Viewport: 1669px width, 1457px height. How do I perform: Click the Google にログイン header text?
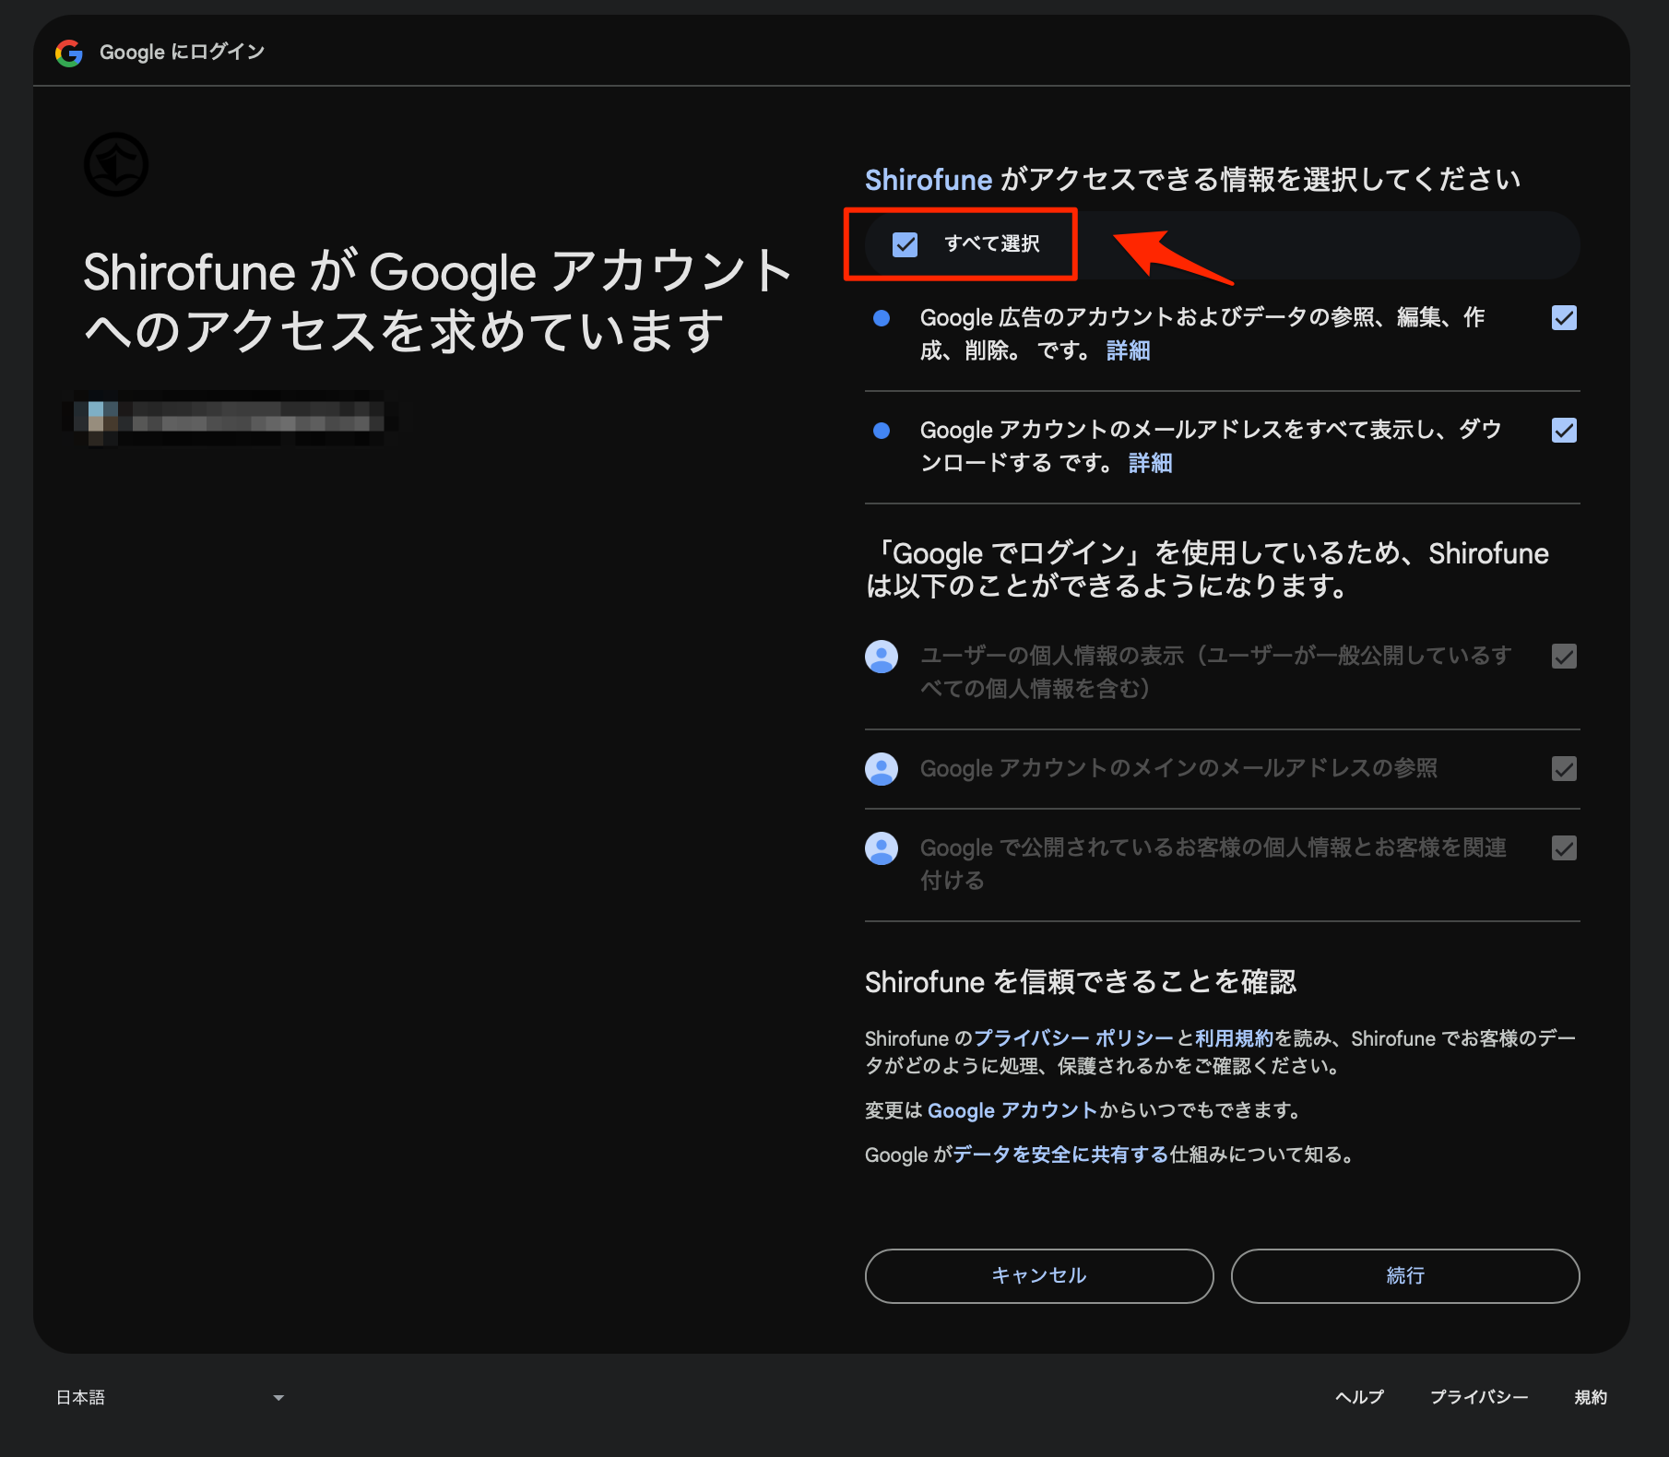[183, 53]
